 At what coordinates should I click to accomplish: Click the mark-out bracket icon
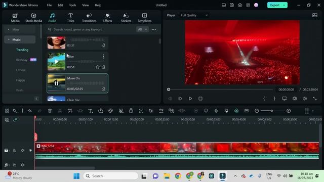(x=274, y=99)
